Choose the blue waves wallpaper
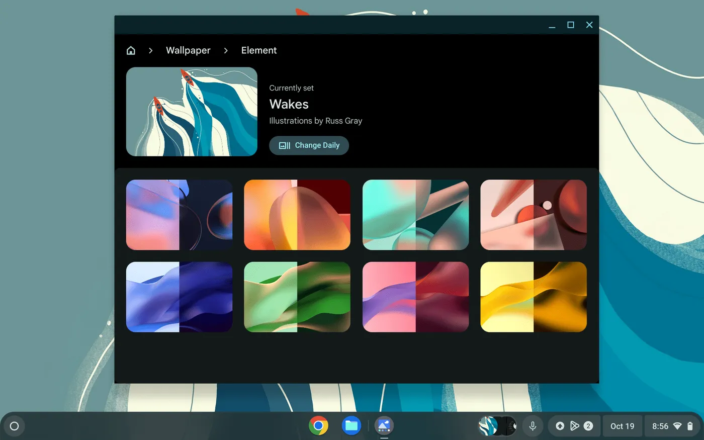The image size is (704, 440). coord(179,297)
